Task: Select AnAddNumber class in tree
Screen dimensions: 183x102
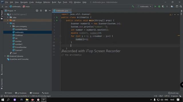Action: [21, 29]
